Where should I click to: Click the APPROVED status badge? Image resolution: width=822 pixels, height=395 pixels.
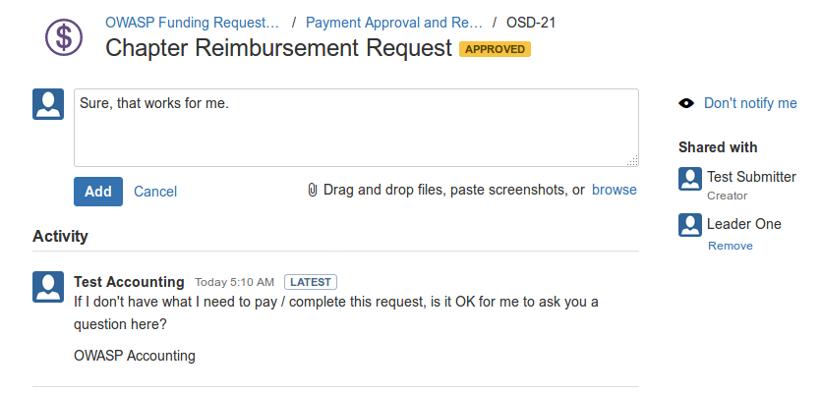click(495, 49)
